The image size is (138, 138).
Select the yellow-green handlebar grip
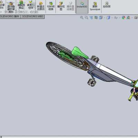point(131,97)
